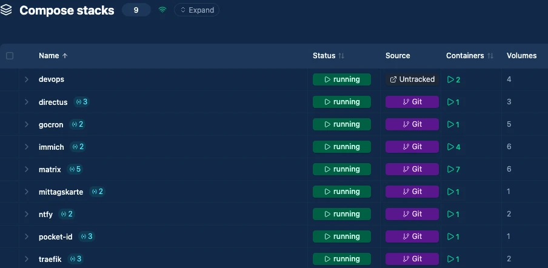Viewport: 548px width, 268px height.
Task: Click the volumes value 5 for gocron
Action: tap(509, 124)
